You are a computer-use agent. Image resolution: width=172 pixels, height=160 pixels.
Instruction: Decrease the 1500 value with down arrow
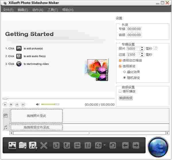(142, 56)
